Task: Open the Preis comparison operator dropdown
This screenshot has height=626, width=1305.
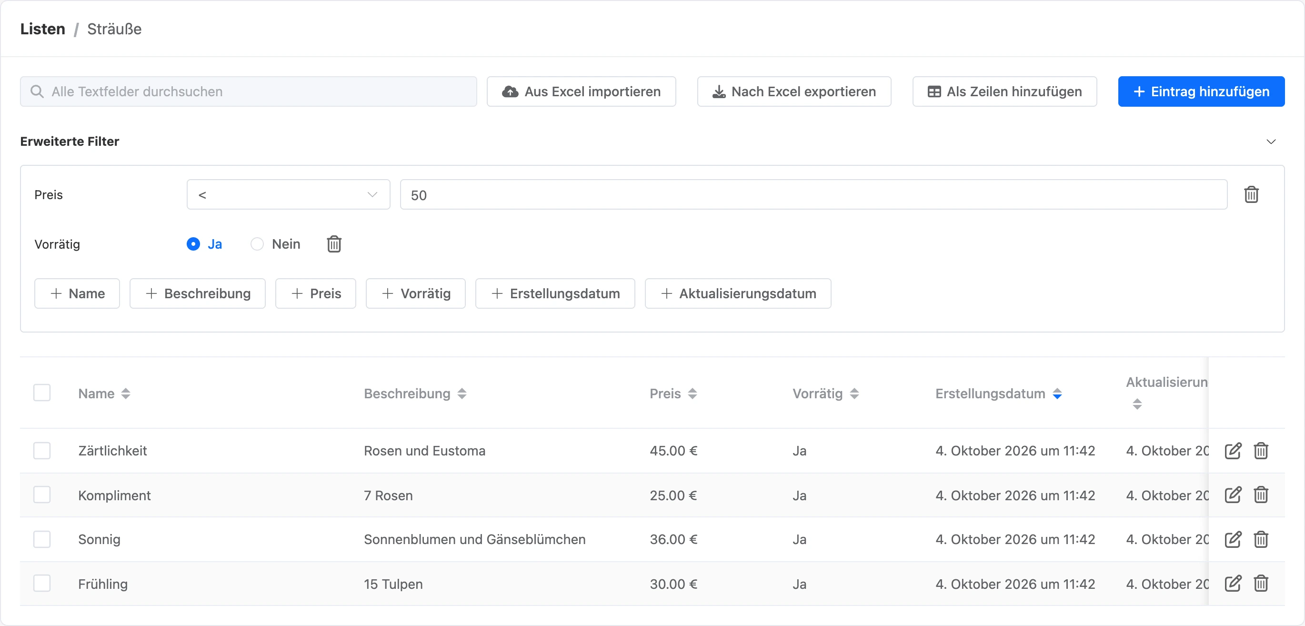Action: pos(288,195)
